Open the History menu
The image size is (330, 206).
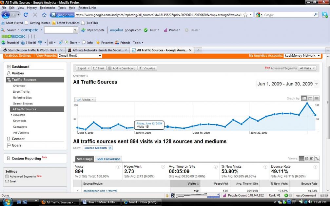pos(32,8)
